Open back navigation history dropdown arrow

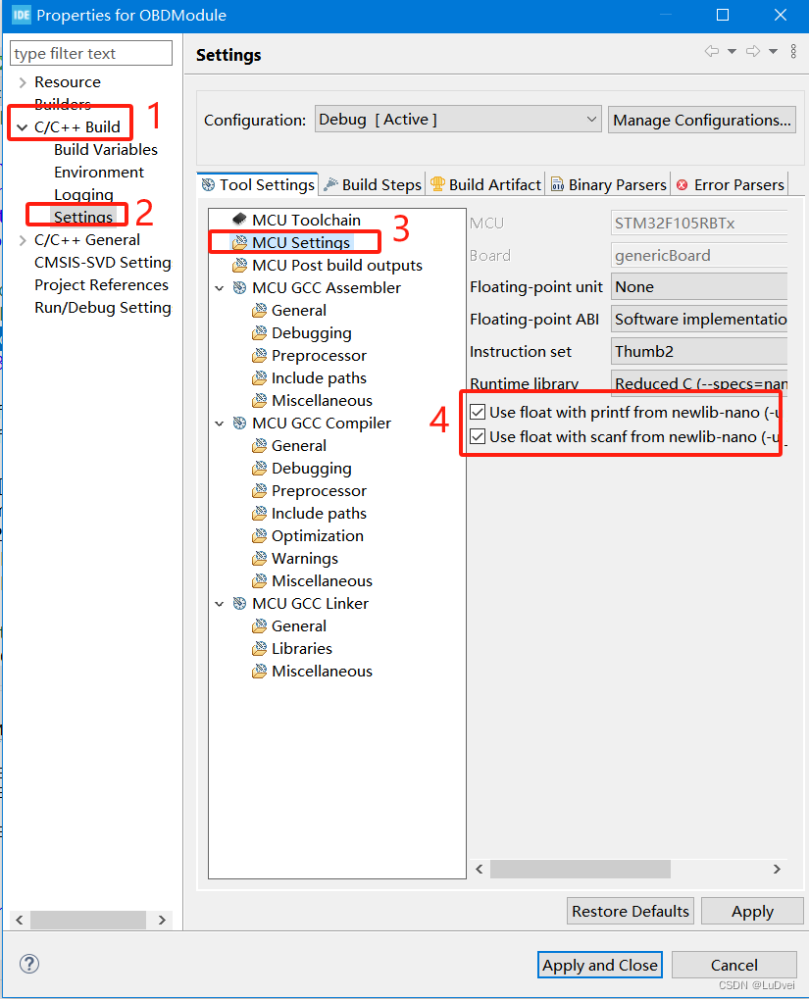pos(732,51)
